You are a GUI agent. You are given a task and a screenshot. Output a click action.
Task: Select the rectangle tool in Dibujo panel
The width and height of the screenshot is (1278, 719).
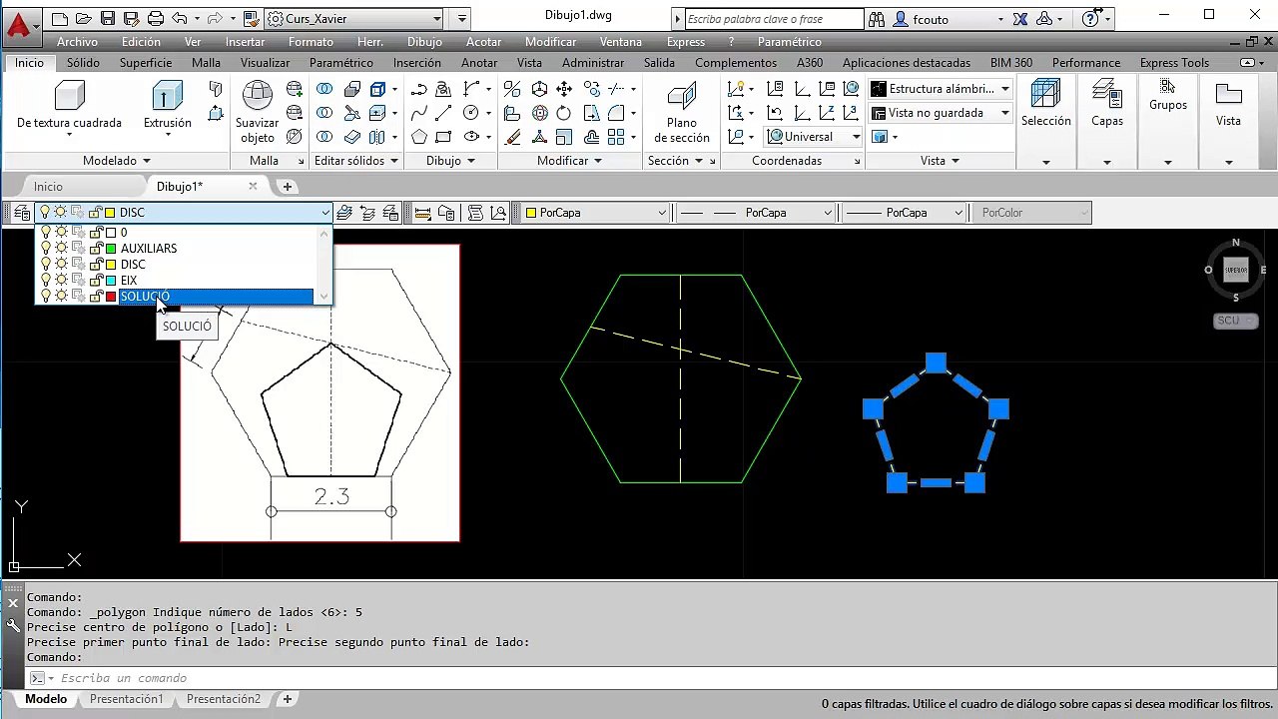pyautogui.click(x=445, y=137)
